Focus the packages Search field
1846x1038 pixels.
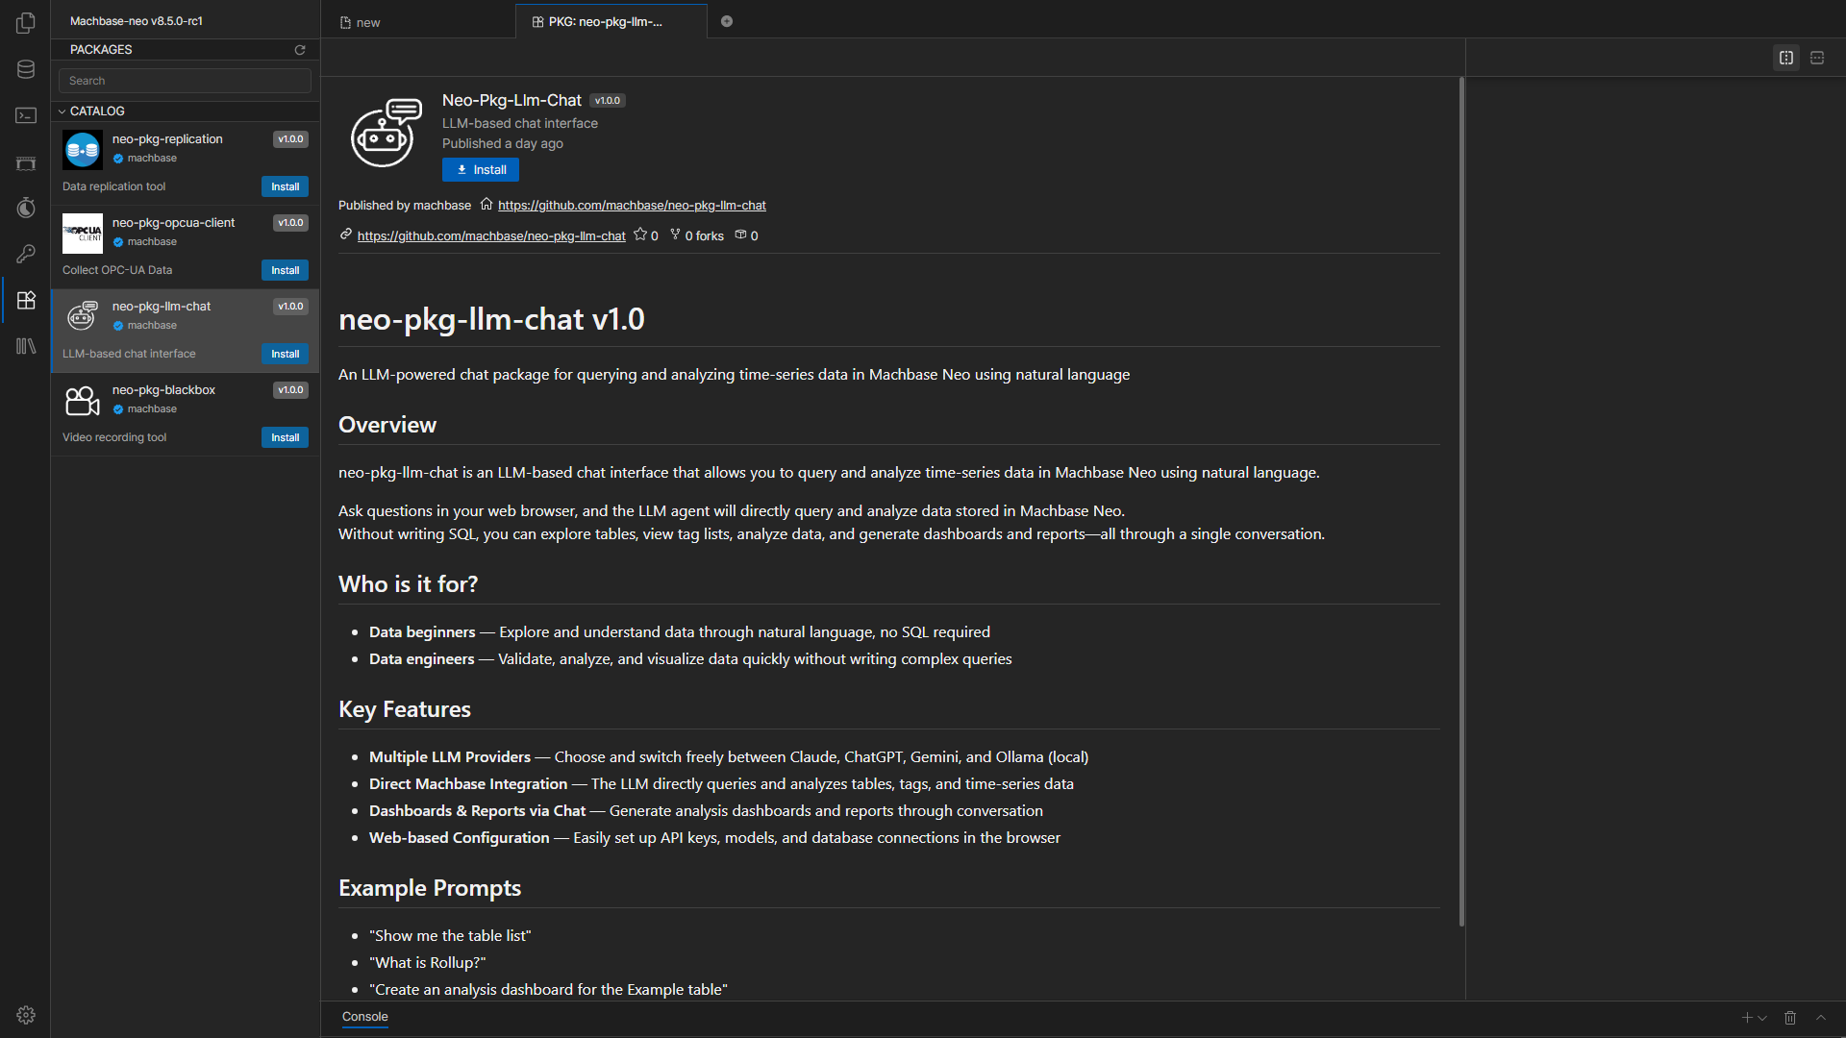185,81
